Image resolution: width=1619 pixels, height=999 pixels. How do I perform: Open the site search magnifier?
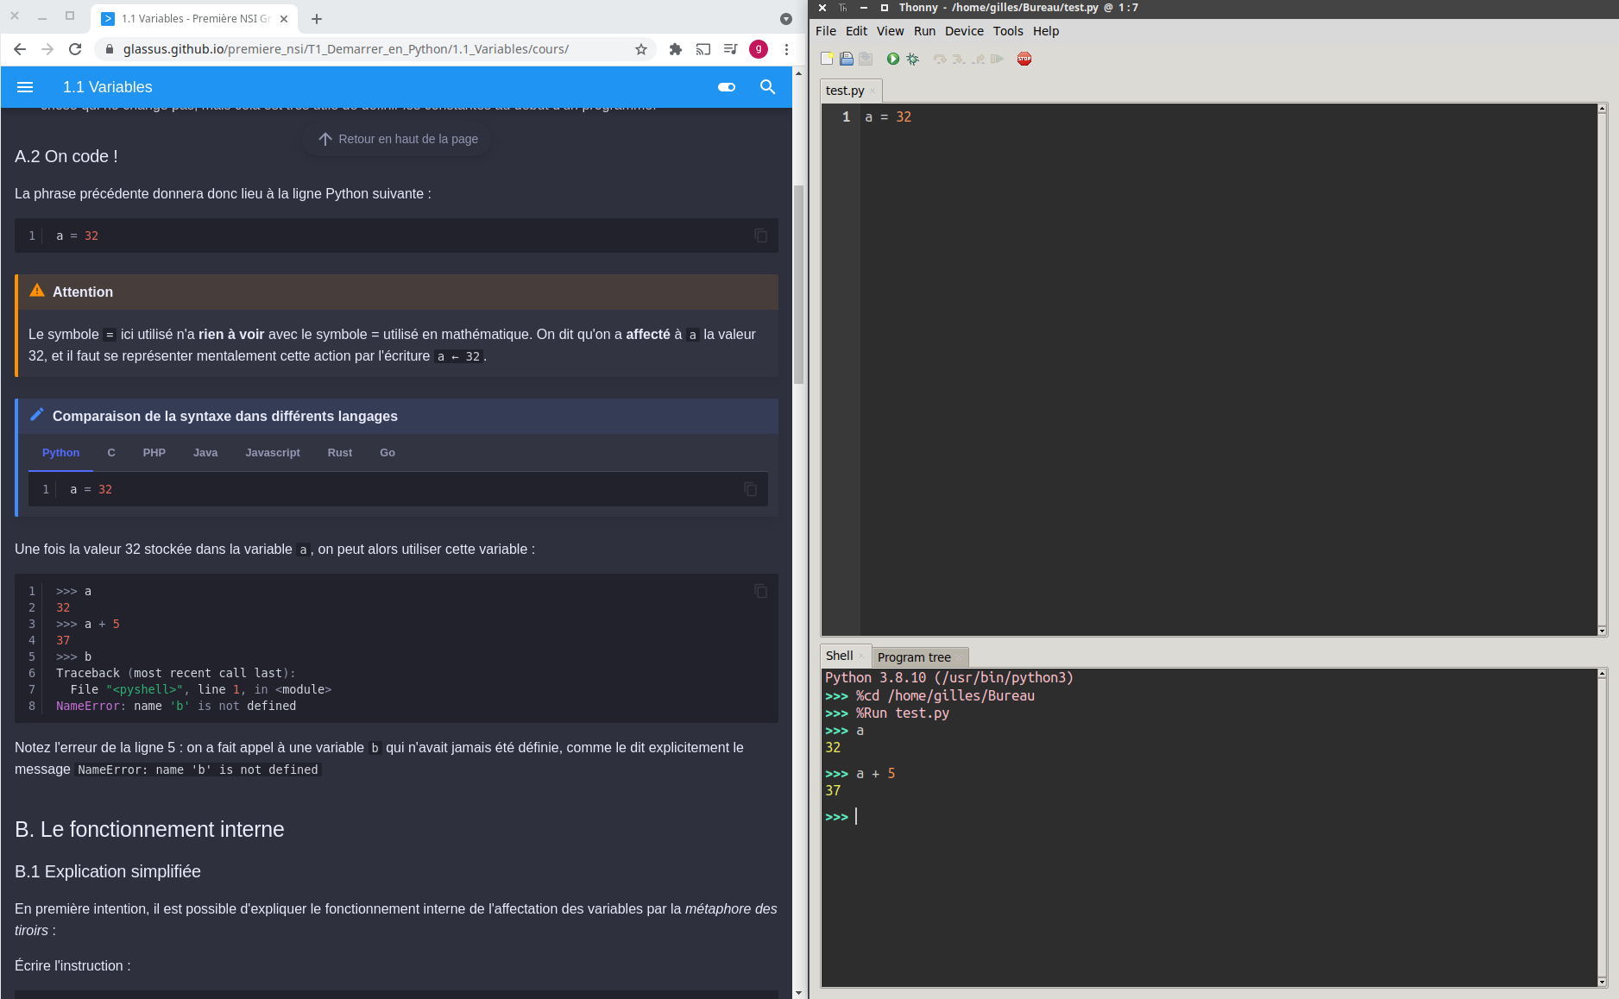pyautogui.click(x=767, y=87)
